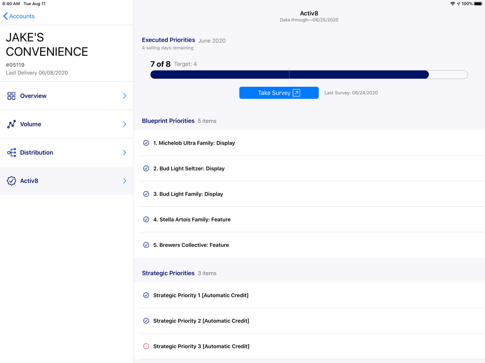This screenshot has width=485, height=363.
Task: Click account number #05119
Action: point(15,65)
